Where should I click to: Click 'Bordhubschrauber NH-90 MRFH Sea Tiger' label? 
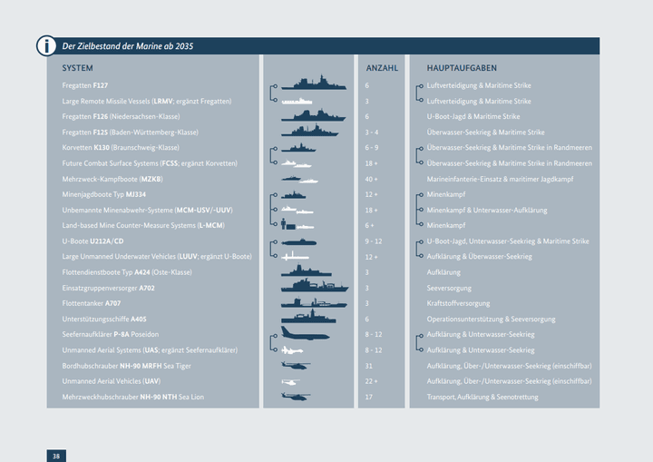point(127,366)
